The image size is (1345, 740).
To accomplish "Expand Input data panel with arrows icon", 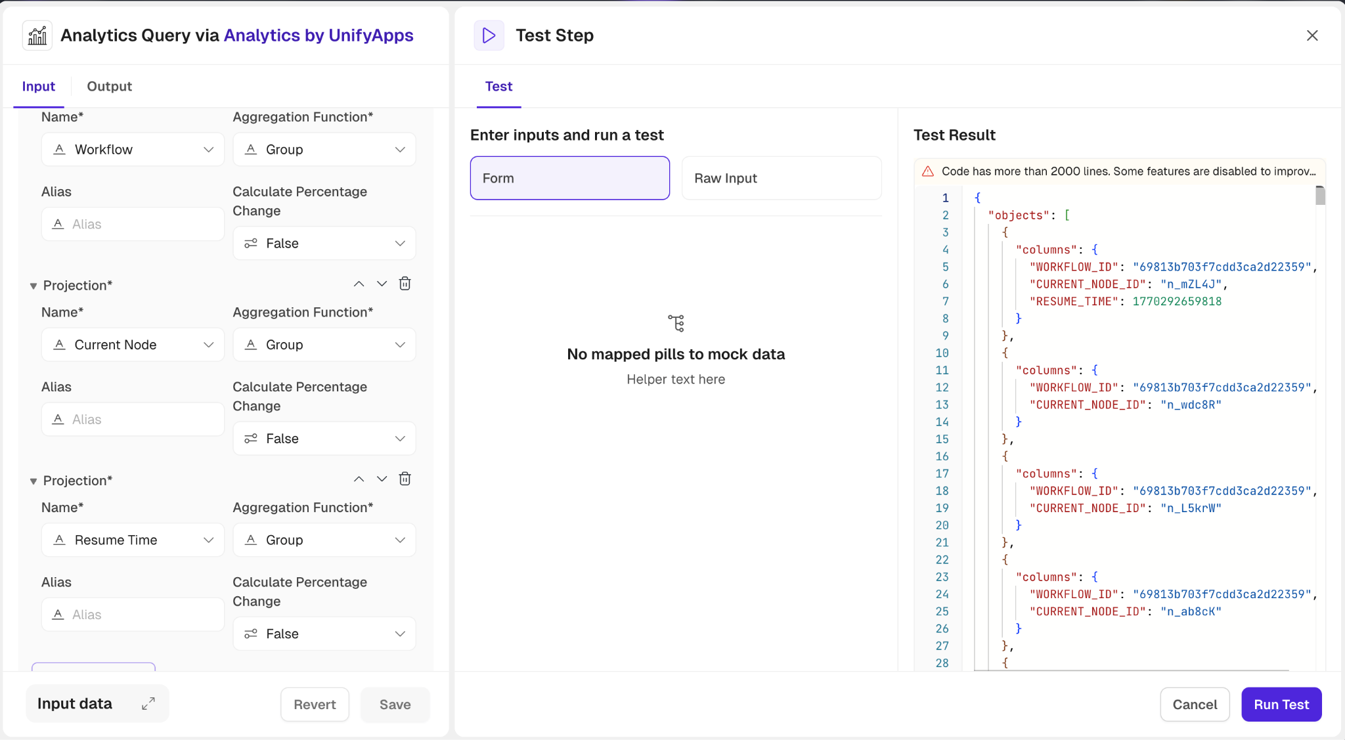I will [148, 704].
